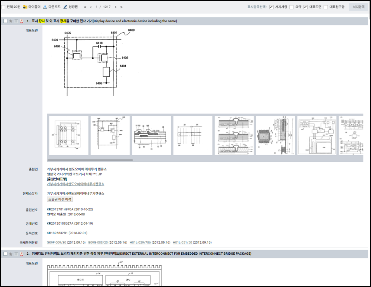Click the horizontal scrollbar under drawing thumbnails
The height and width of the screenshot is (287, 371).
tap(90, 160)
